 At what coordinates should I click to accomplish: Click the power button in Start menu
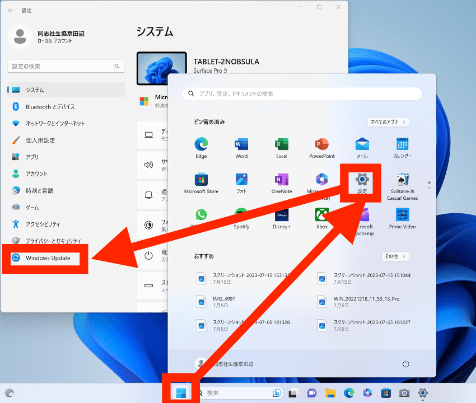405,364
